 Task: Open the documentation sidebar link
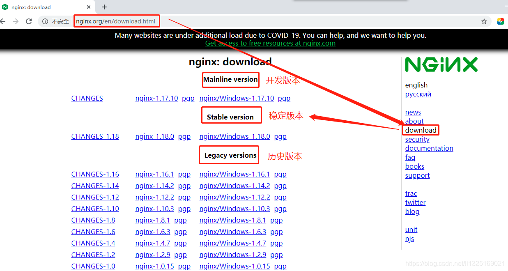[429, 148]
